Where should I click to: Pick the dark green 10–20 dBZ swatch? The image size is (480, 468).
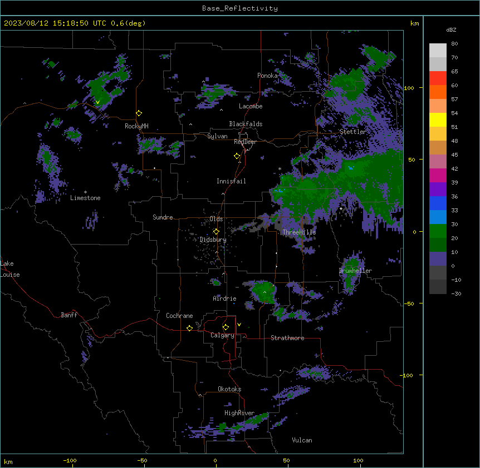pyautogui.click(x=438, y=245)
